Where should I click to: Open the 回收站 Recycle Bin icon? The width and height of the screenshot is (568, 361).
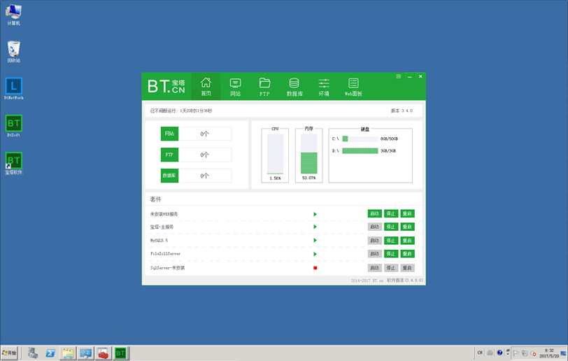point(14,50)
